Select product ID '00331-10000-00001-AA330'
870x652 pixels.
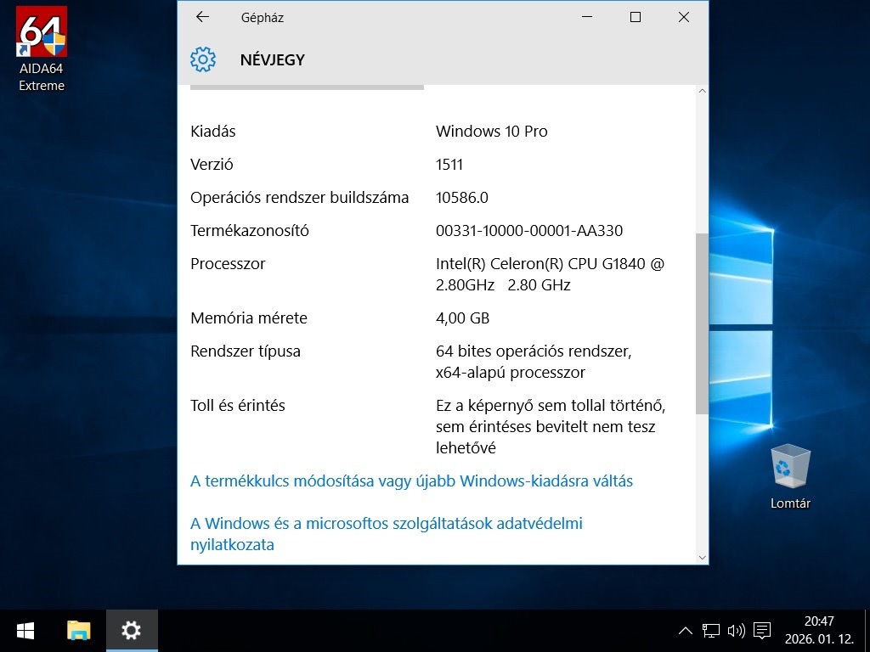(x=529, y=231)
